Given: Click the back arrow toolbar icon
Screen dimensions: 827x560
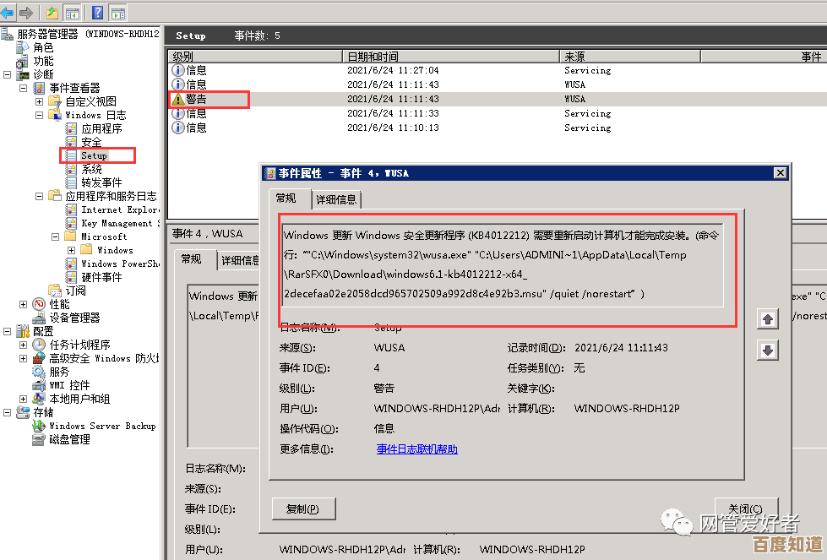Looking at the screenshot, I should point(8,12).
